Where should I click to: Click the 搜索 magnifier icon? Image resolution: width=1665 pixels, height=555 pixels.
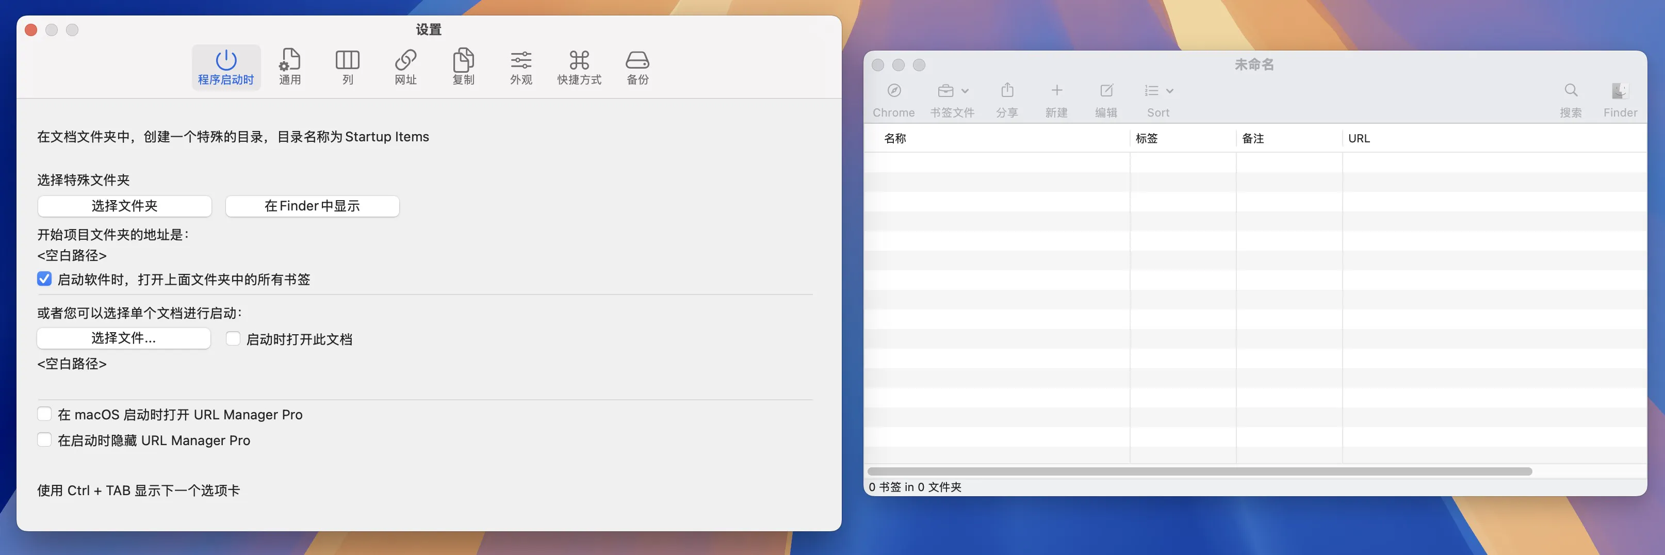[1571, 90]
